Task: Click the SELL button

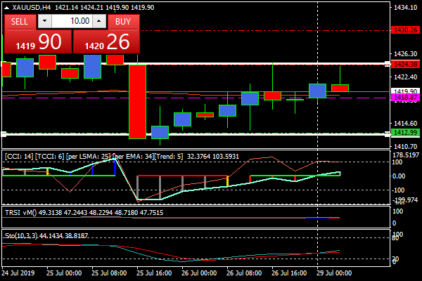Action: (x=20, y=21)
